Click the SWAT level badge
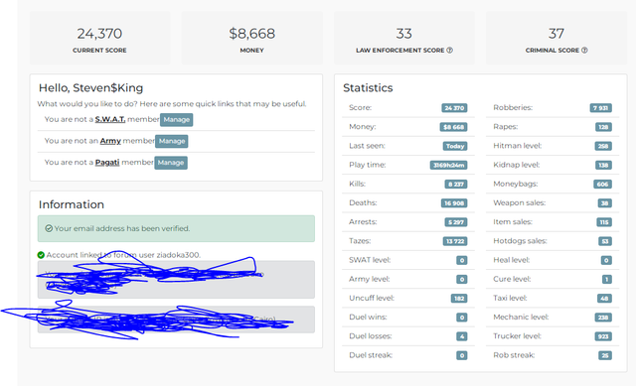This screenshot has height=386, width=636. click(462, 260)
